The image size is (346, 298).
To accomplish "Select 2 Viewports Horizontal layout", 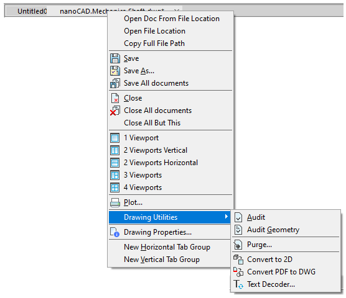I will click(171, 163).
